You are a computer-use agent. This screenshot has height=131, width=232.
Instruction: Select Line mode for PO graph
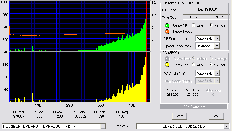pyautogui.click(x=193, y=64)
